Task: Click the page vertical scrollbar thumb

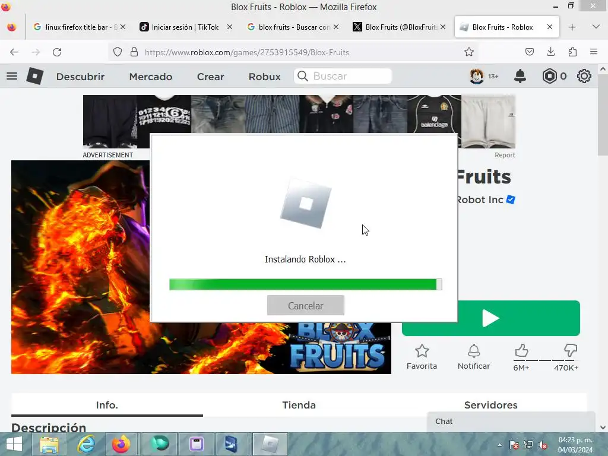Action: [x=603, y=116]
